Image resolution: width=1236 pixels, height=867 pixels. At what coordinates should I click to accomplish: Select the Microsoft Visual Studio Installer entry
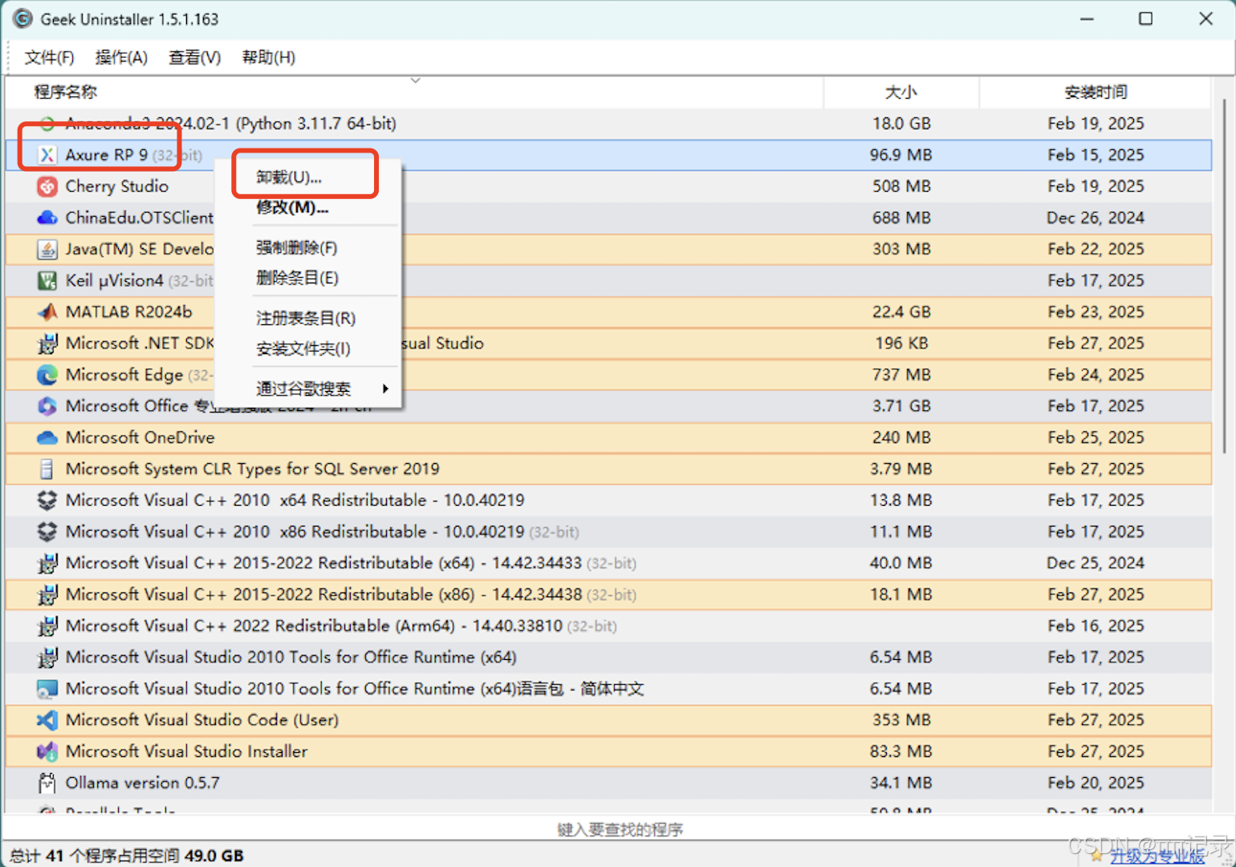click(x=186, y=751)
